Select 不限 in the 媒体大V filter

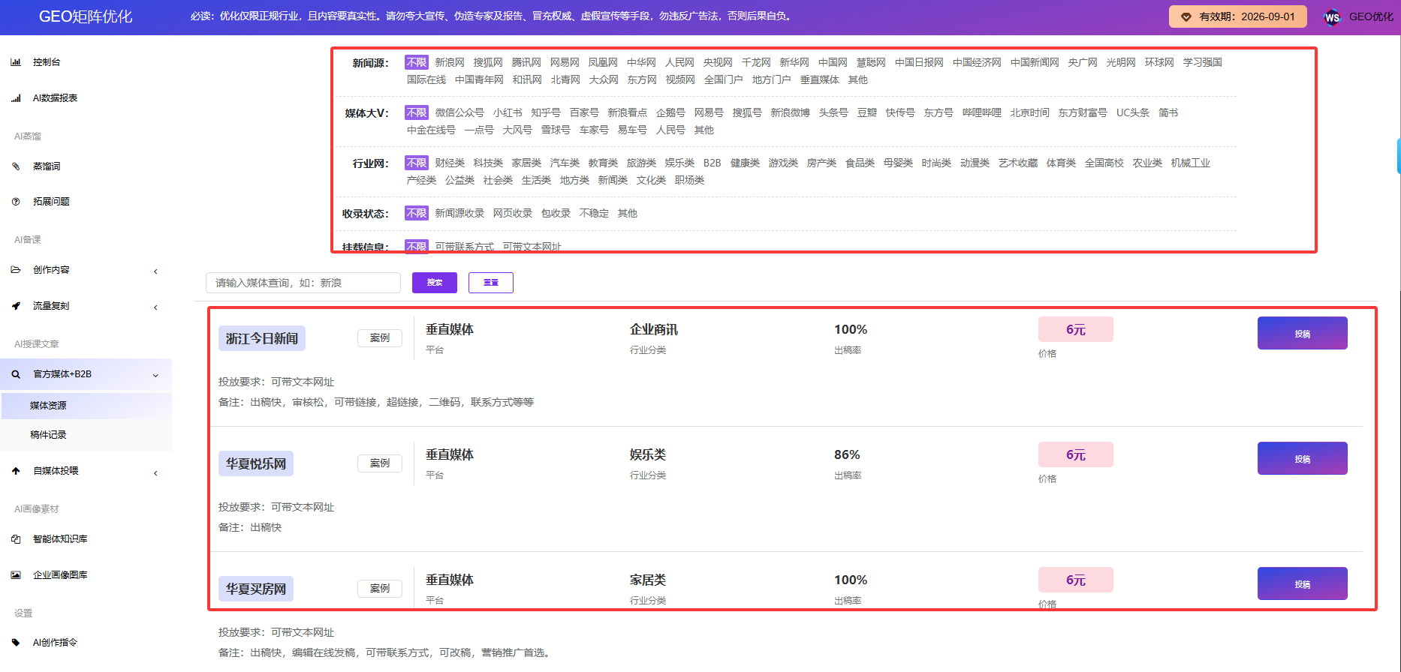tap(416, 112)
